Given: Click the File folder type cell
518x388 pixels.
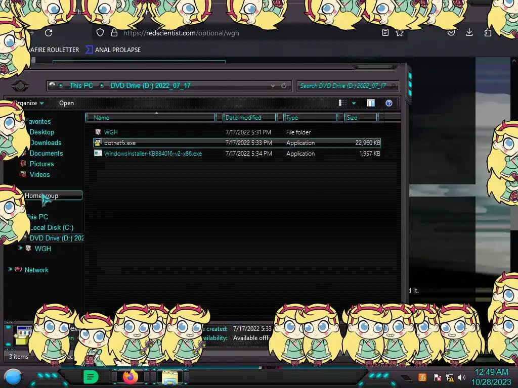Looking at the screenshot, I should click(298, 132).
